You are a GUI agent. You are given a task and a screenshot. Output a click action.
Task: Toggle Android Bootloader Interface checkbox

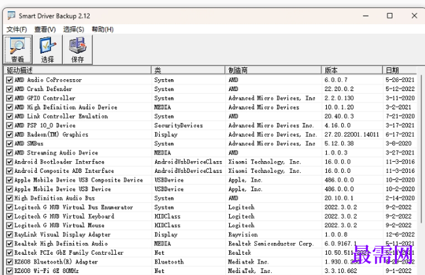point(9,162)
